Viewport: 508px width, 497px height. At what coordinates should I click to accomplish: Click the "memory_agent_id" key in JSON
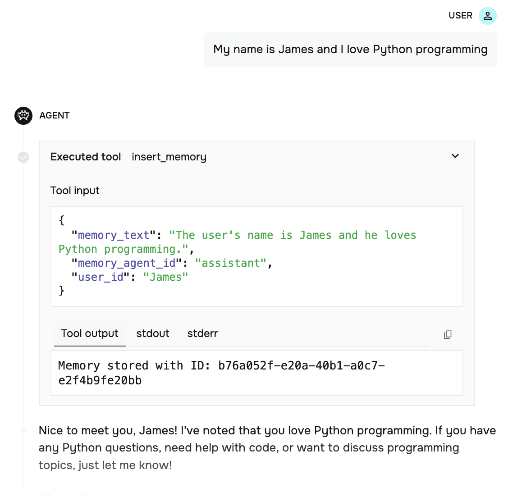click(x=126, y=263)
